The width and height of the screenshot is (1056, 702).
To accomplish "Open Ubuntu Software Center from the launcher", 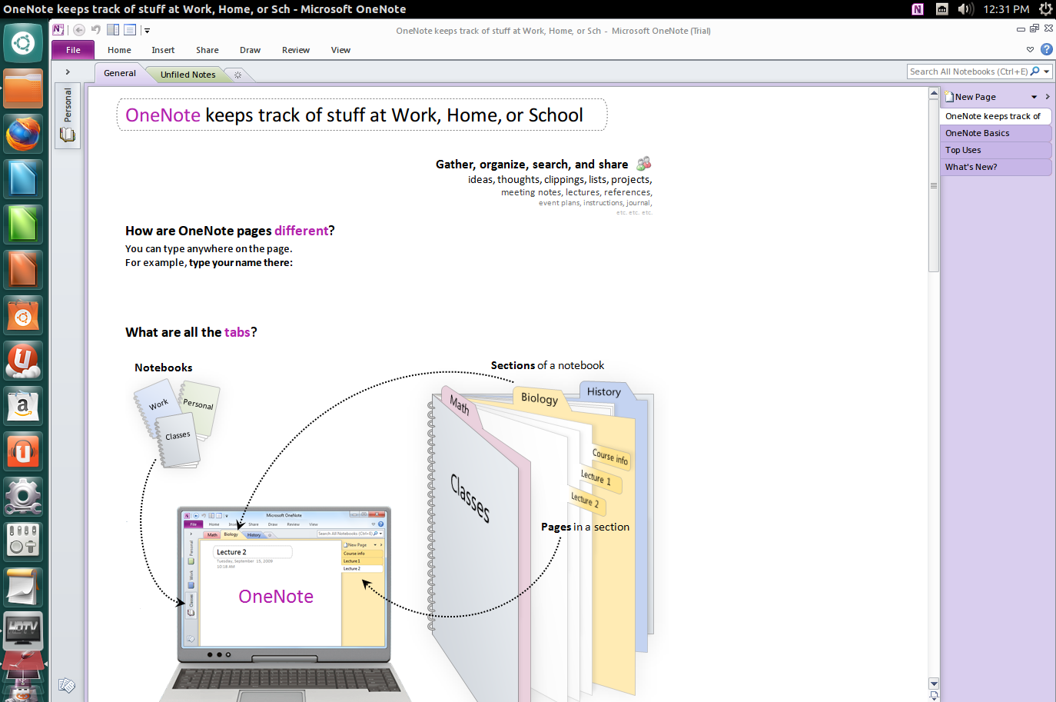I will (23, 315).
